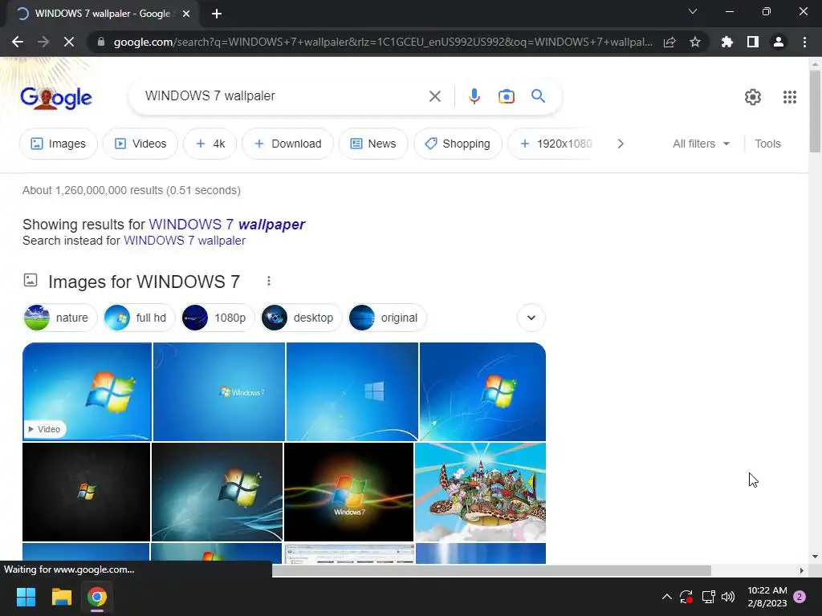Click the Google logo
The height and width of the screenshot is (616, 822).
tap(56, 98)
